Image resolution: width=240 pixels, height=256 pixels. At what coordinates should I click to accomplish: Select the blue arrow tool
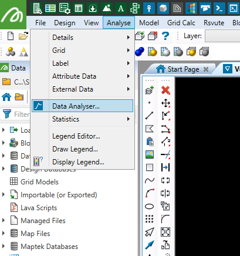click(x=150, y=245)
